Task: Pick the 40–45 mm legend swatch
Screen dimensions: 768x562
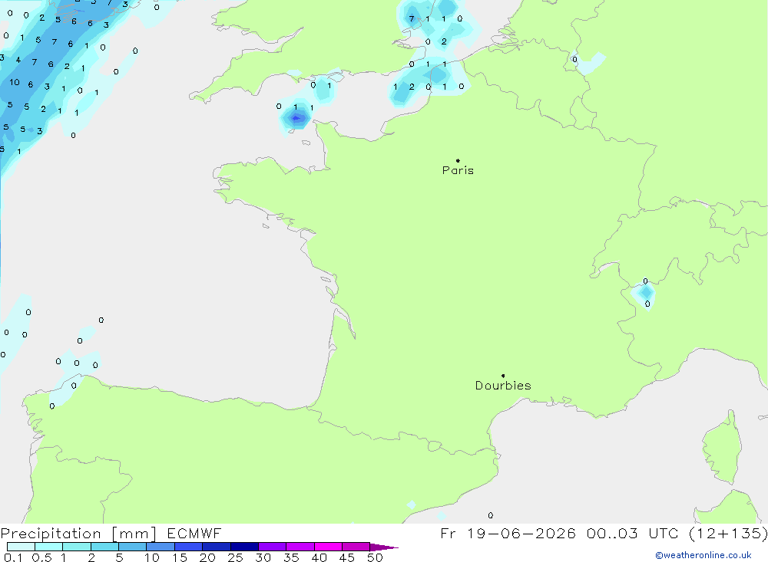Action: (328, 547)
